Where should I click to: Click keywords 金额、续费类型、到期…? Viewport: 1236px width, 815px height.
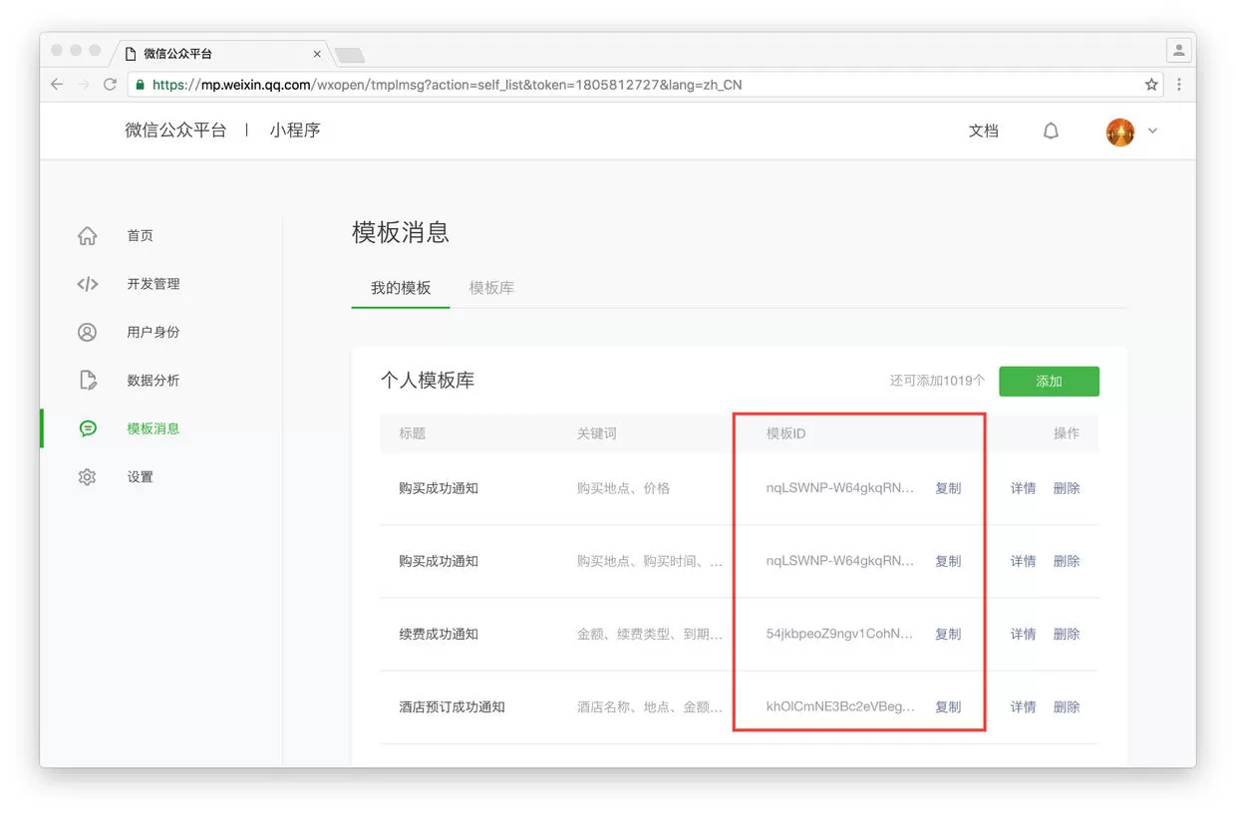650,634
